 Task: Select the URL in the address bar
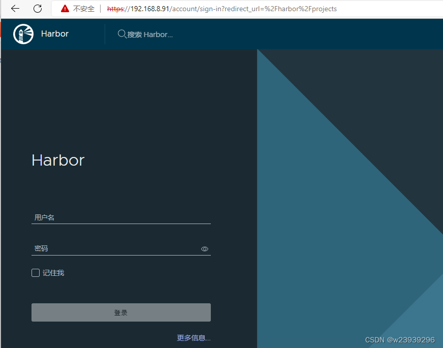(222, 9)
